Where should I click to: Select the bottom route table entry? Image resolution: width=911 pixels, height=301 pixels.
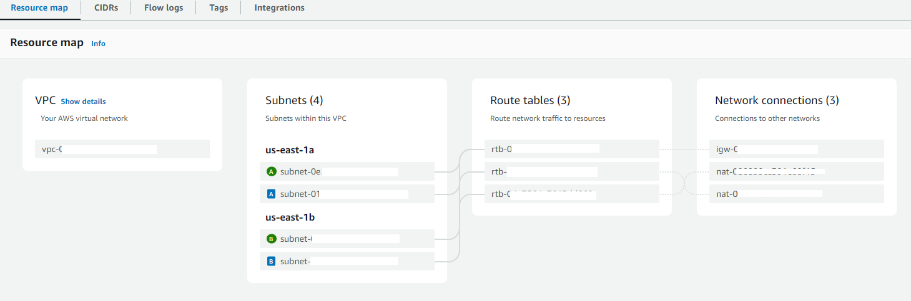(x=571, y=194)
